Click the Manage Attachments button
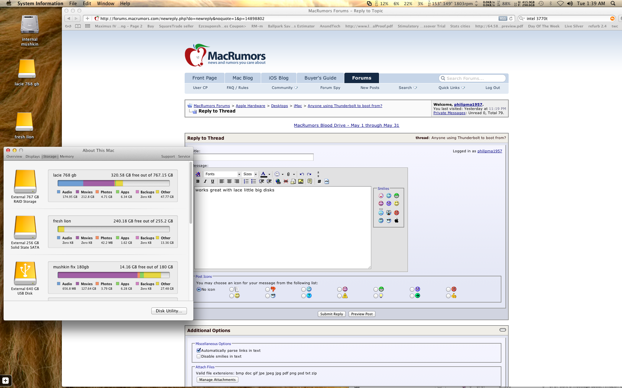 coord(217,380)
